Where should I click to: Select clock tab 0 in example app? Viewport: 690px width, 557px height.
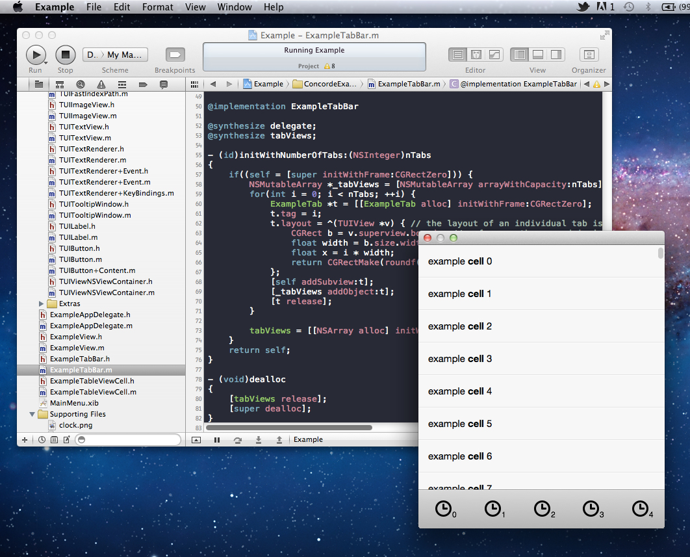(445, 509)
